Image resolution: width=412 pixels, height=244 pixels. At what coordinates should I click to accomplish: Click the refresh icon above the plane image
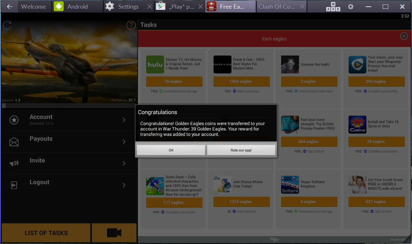click(7, 25)
